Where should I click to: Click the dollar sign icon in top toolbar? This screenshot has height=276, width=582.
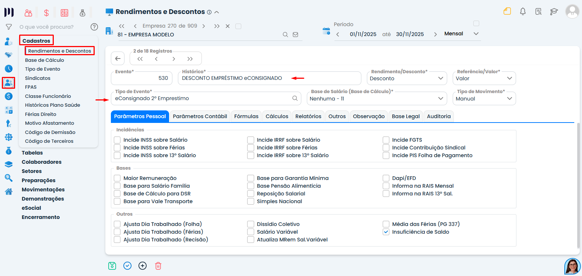[46, 13]
